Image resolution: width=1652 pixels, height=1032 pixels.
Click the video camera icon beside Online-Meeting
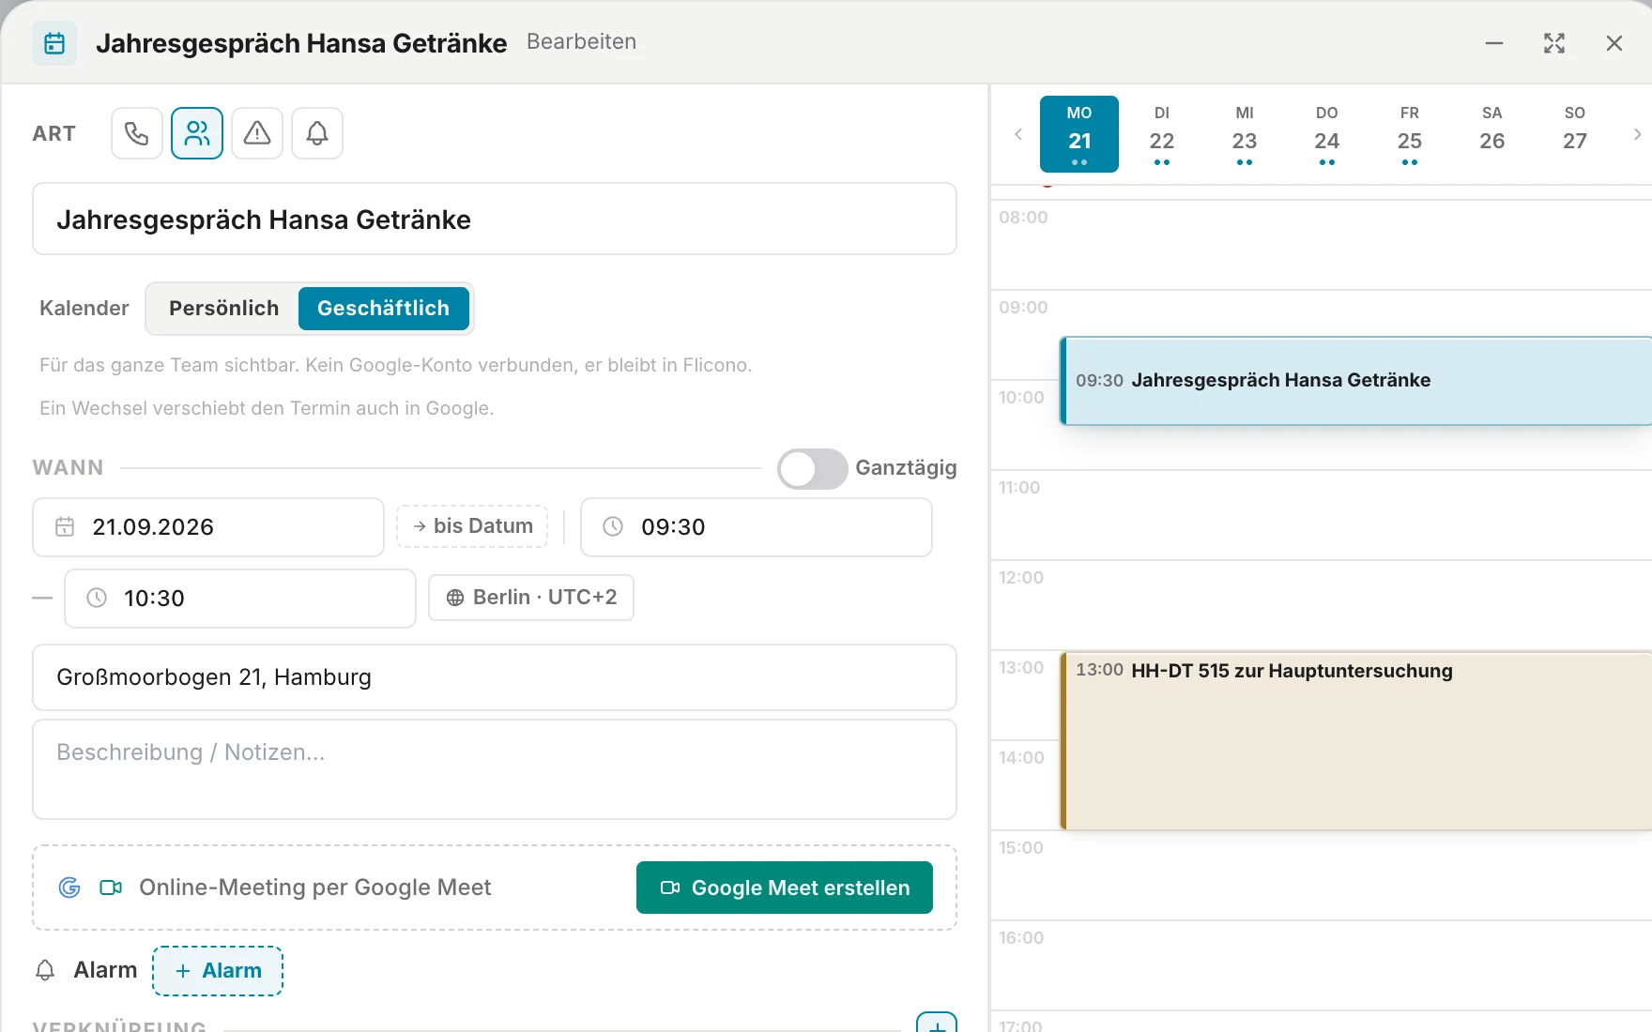[x=111, y=888]
